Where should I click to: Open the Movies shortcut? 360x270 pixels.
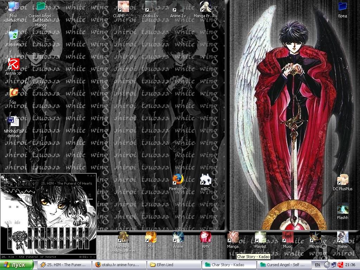click(315, 240)
